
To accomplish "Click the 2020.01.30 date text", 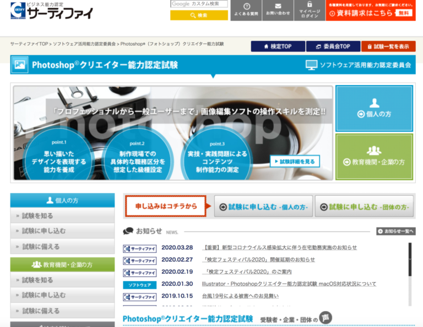I will coord(177,284).
